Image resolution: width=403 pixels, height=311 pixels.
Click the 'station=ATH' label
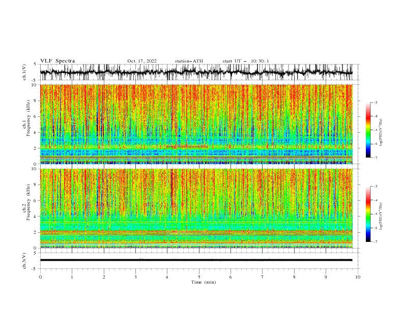pos(189,61)
